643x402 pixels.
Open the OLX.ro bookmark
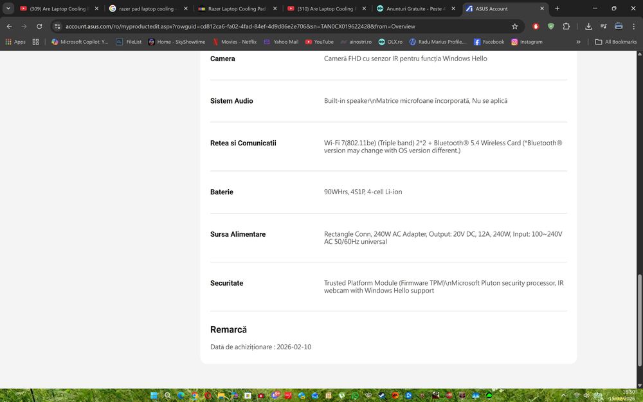click(390, 42)
